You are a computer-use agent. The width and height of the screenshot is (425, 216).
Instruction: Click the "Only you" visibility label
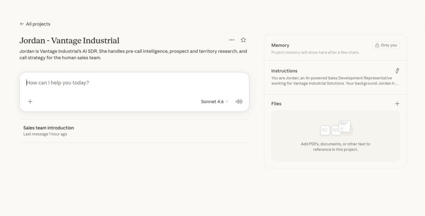pyautogui.click(x=389, y=45)
